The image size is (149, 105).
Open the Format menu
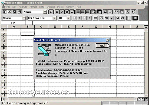[33, 7]
